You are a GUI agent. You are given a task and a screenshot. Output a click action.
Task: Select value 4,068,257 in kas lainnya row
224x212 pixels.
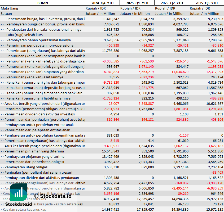click(146, 51)
